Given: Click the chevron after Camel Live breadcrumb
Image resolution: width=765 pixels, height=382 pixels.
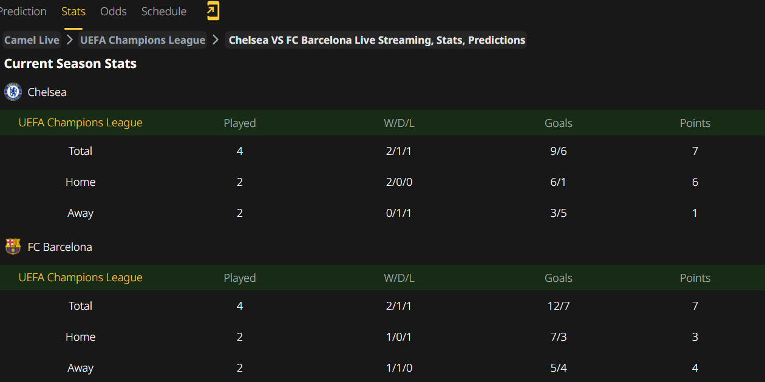Looking at the screenshot, I should pos(70,40).
